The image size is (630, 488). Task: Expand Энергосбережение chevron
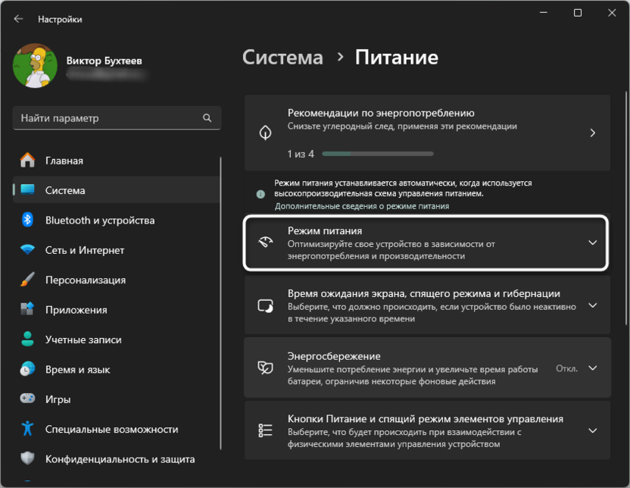point(593,368)
